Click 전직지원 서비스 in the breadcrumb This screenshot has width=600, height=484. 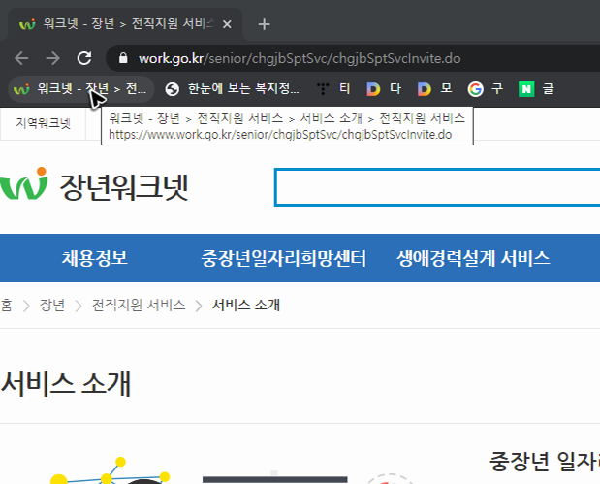point(139,306)
